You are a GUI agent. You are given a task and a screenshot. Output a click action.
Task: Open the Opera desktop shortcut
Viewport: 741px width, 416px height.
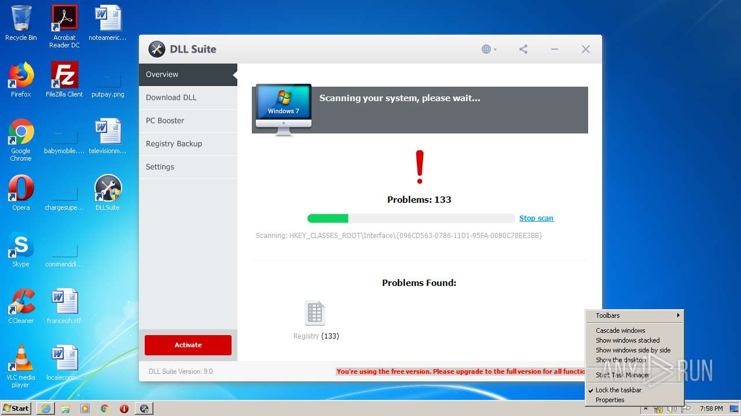pyautogui.click(x=21, y=193)
